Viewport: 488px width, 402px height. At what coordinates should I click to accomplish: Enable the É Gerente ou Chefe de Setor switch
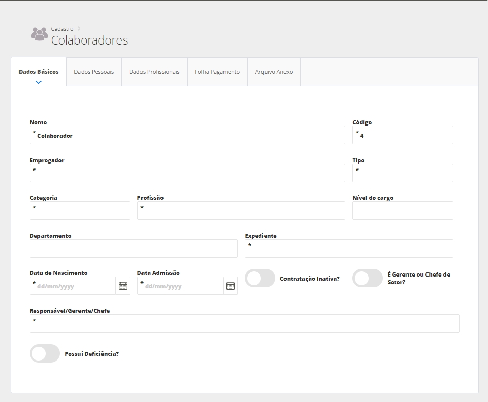[367, 279]
